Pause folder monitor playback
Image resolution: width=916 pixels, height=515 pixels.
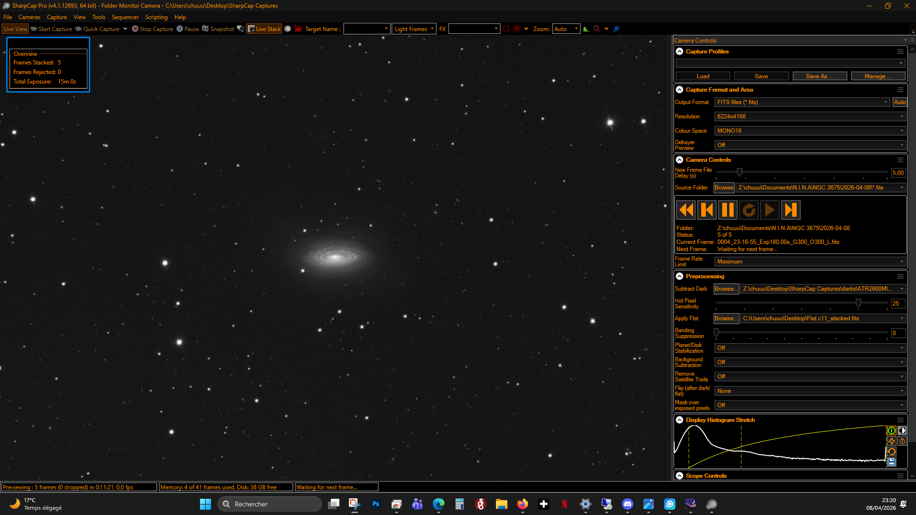728,210
